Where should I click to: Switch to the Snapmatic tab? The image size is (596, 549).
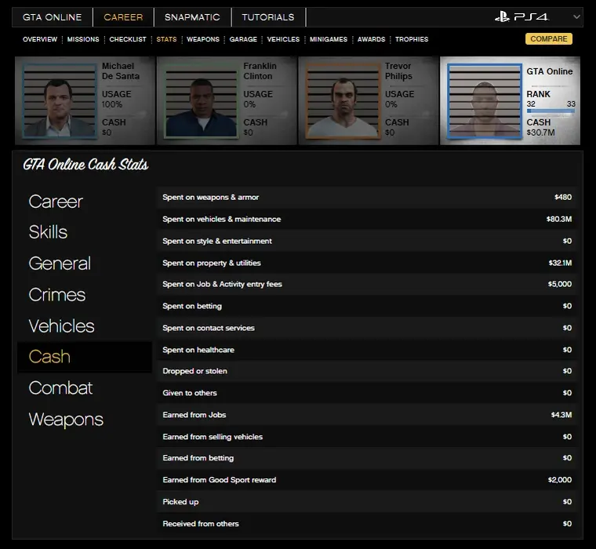click(192, 17)
